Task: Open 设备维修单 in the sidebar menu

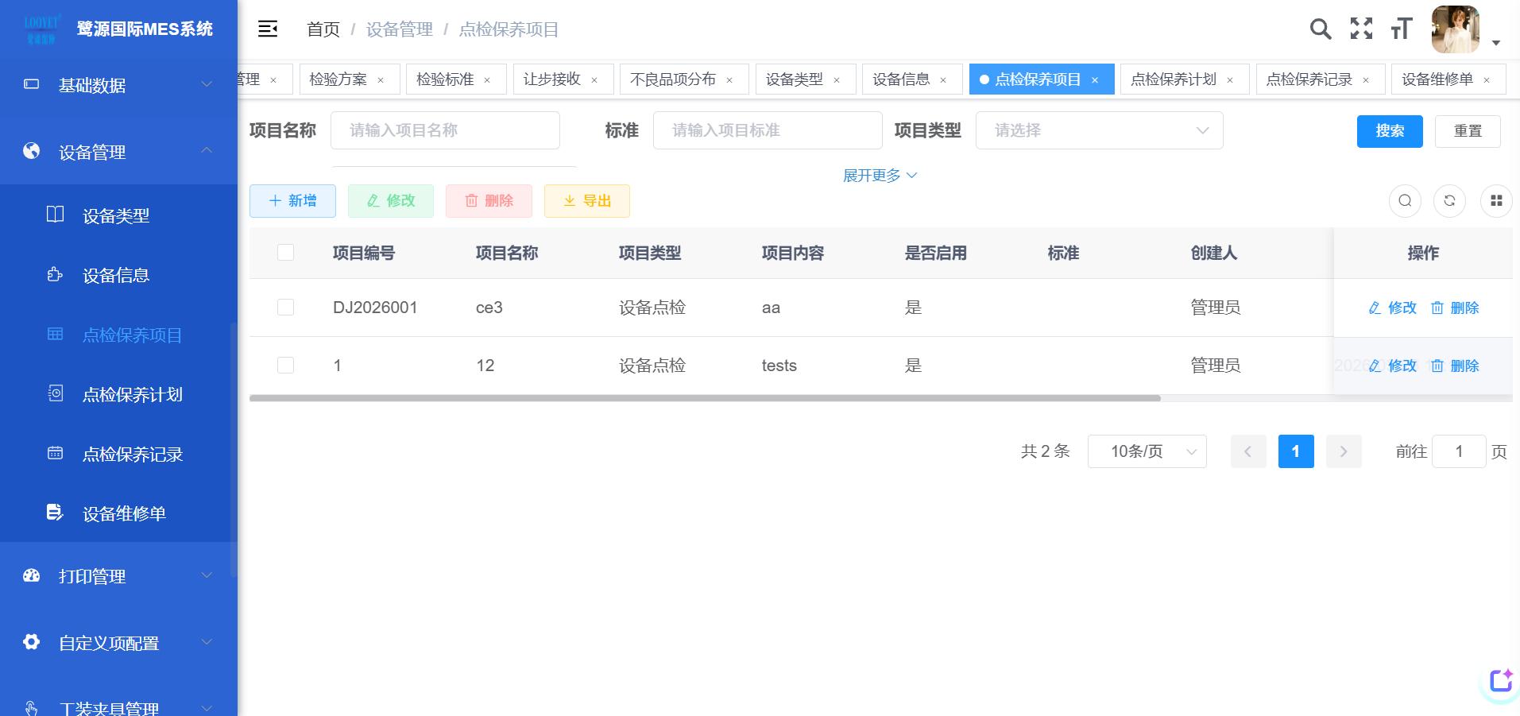Action: click(x=124, y=514)
